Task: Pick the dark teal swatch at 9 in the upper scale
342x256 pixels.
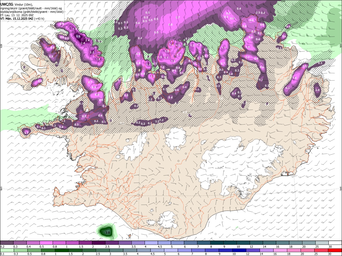Action: click(x=230, y=243)
